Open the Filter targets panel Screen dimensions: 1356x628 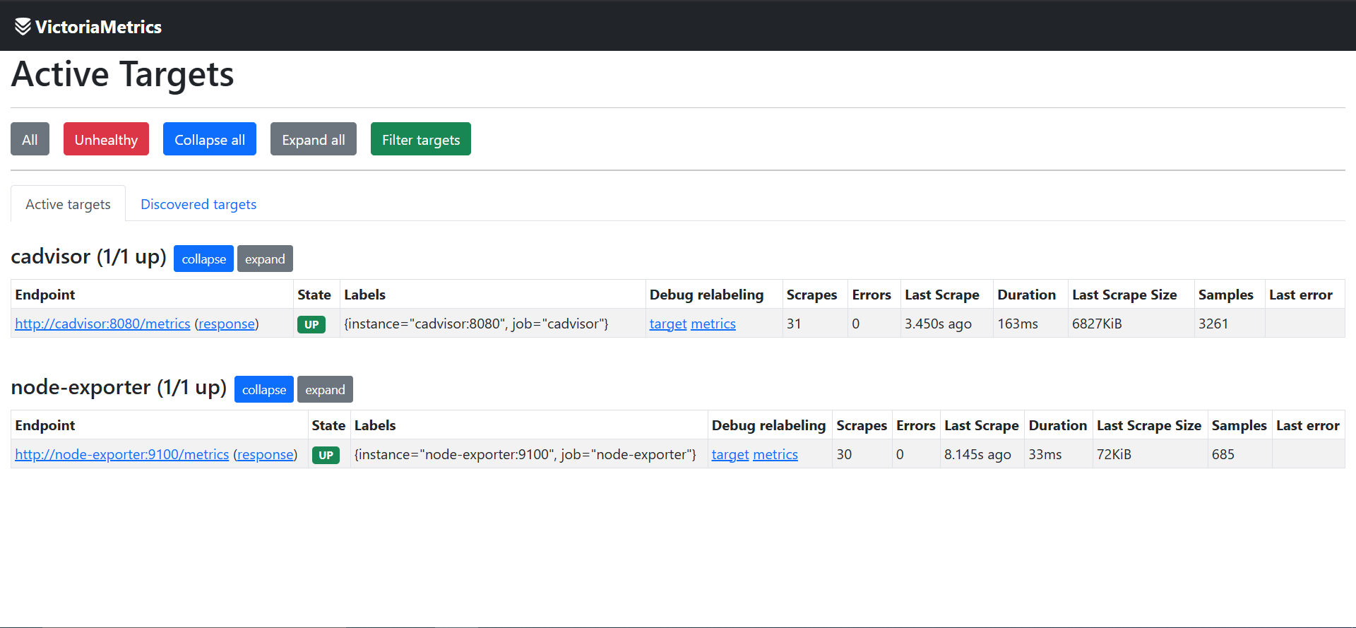click(421, 139)
